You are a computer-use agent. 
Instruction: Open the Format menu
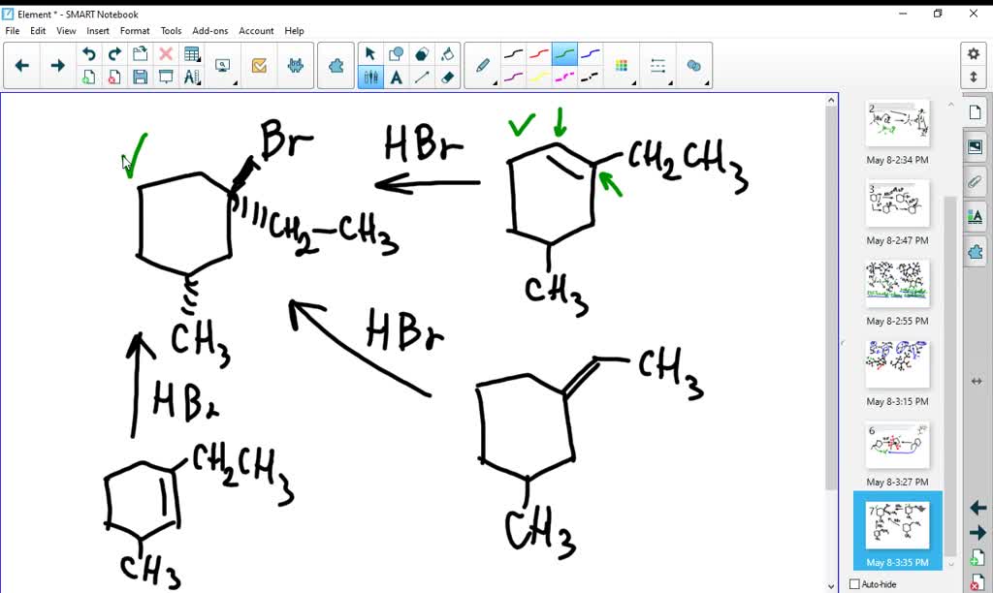(135, 30)
